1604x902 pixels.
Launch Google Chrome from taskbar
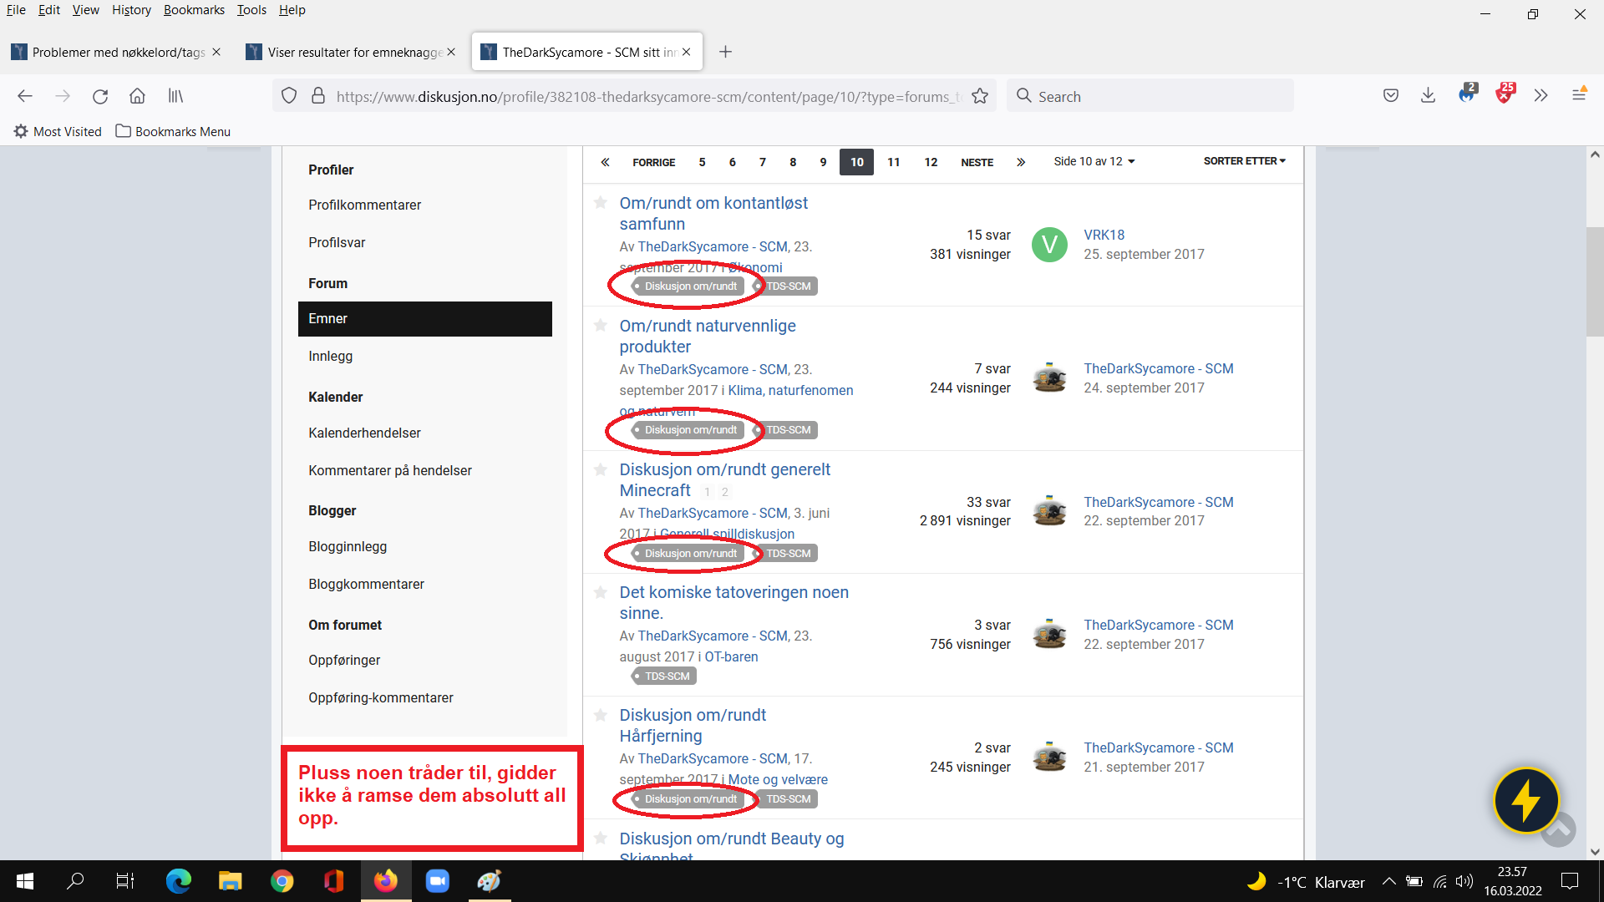[x=282, y=881]
